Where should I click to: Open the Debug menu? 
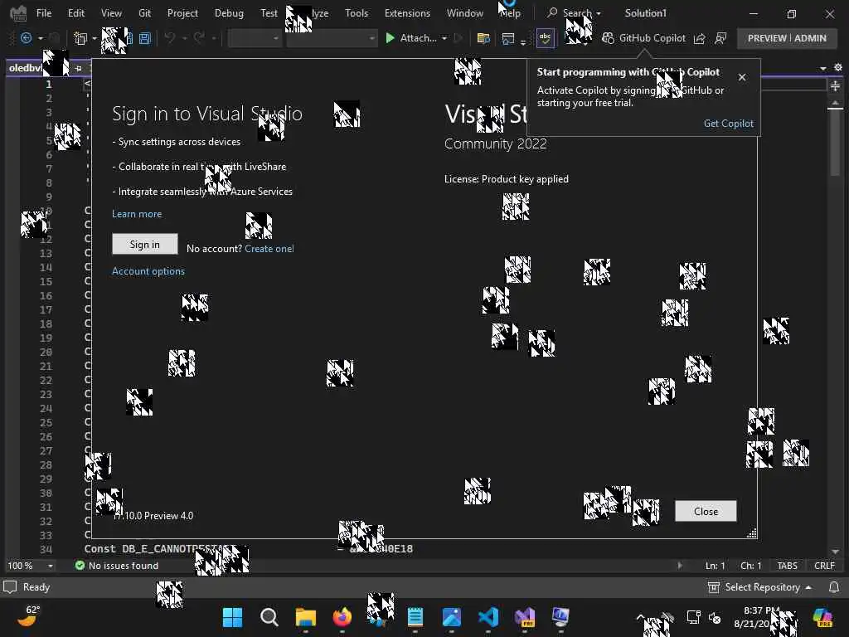pyautogui.click(x=229, y=13)
